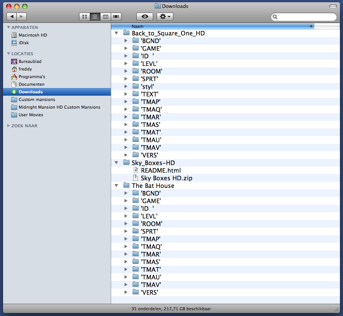Open the Action gear menu
343x316 pixels.
(x=165, y=17)
